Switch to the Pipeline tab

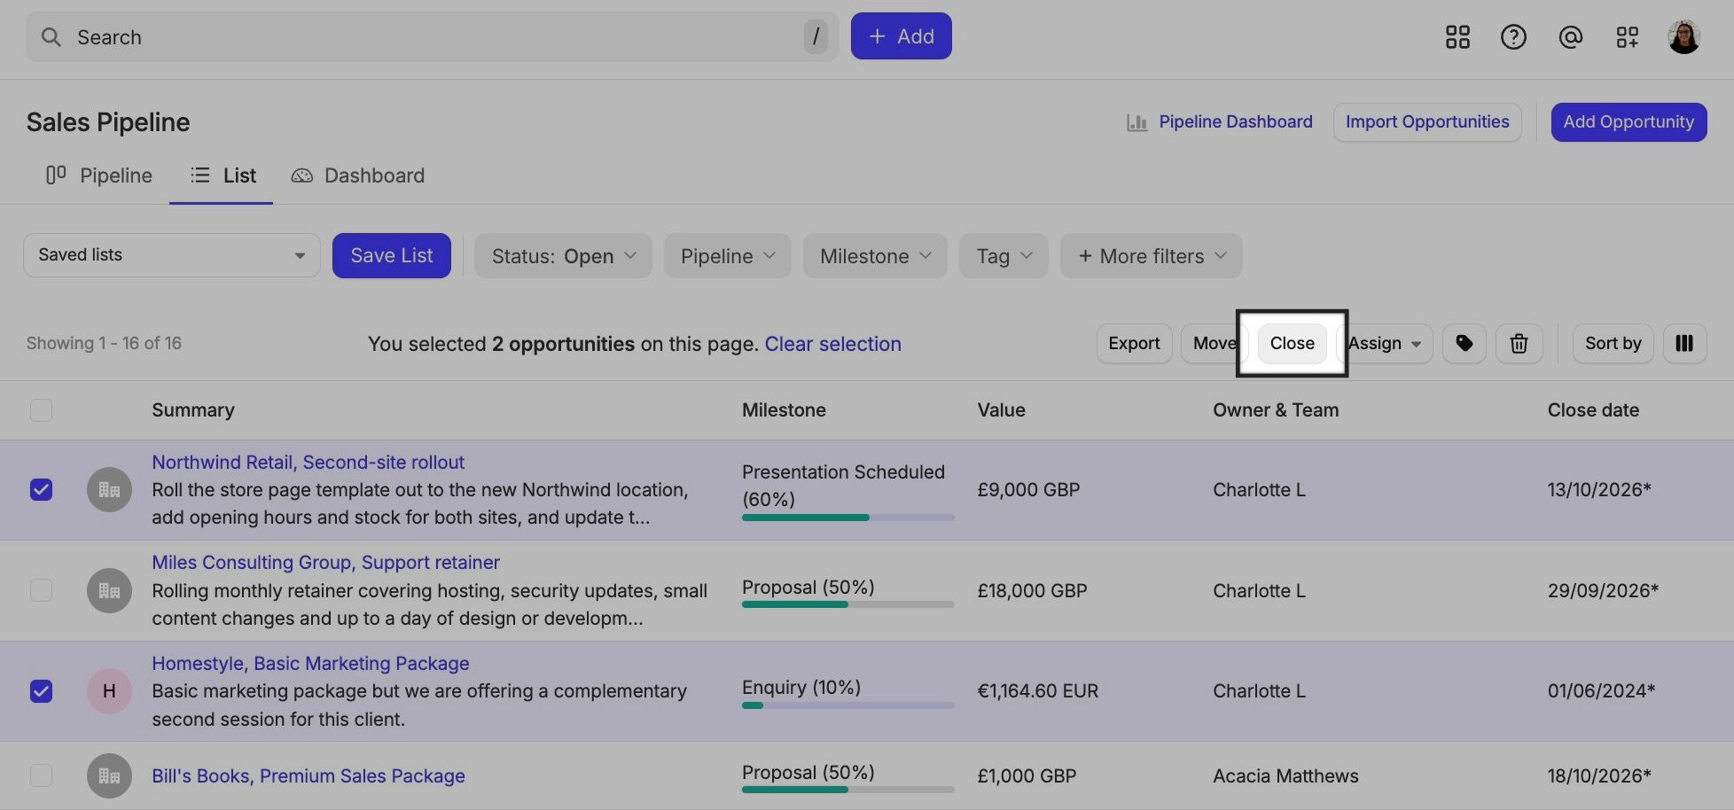[x=98, y=175]
